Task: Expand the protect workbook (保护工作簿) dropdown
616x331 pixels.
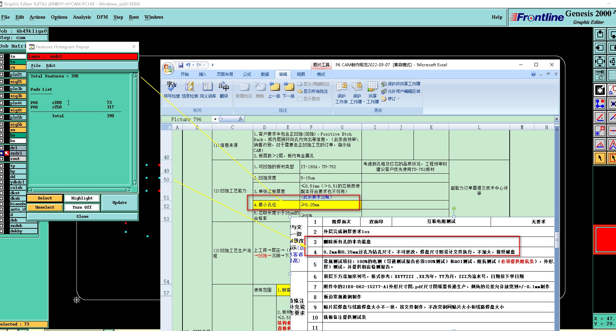Action: click(364, 102)
